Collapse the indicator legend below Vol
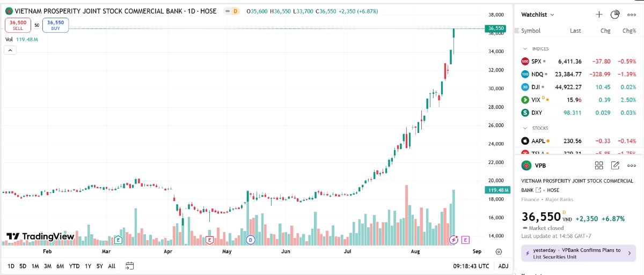 coord(10,50)
